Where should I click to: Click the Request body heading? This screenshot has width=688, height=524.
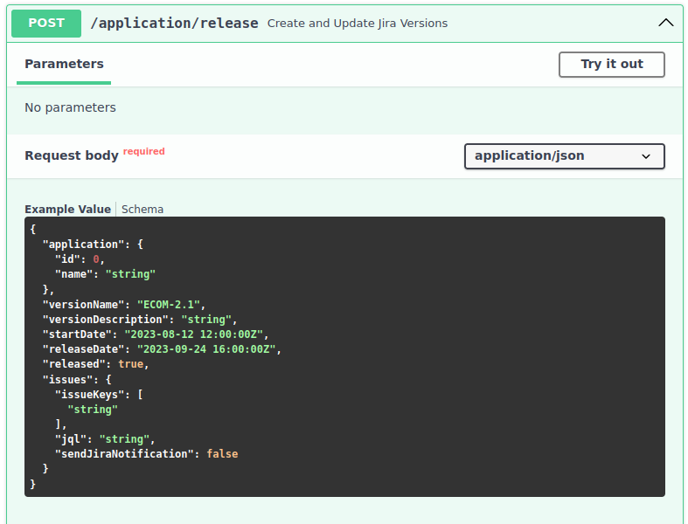click(71, 155)
